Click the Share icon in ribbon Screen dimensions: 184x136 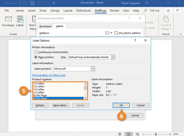tap(168, 11)
